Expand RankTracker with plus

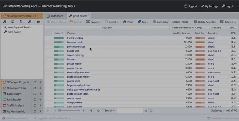point(40,100)
